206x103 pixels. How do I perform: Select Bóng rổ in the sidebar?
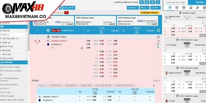click(14, 35)
